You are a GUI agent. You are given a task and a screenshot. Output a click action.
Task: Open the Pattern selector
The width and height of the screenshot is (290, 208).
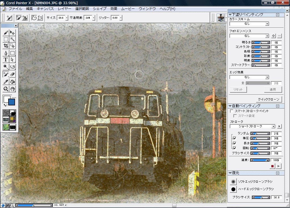pos(6,120)
